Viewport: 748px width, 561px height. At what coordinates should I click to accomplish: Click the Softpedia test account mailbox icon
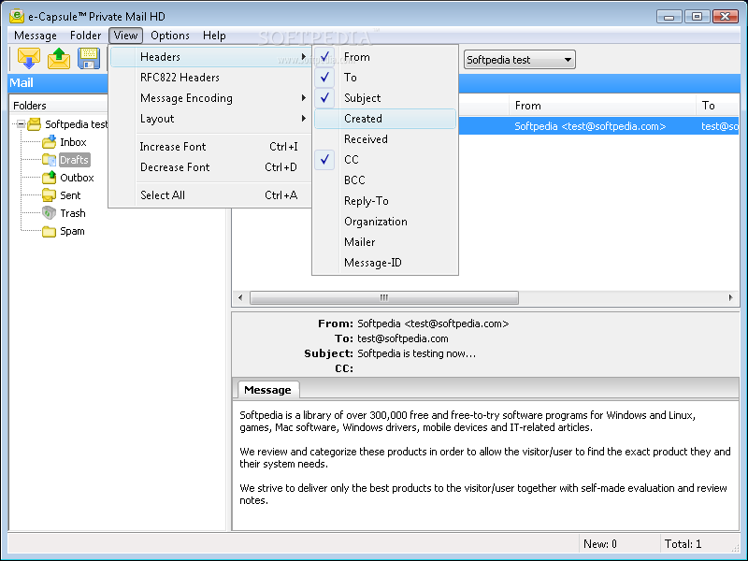pos(34,124)
